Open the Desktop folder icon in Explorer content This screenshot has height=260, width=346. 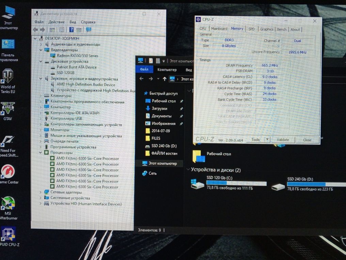click(x=199, y=156)
